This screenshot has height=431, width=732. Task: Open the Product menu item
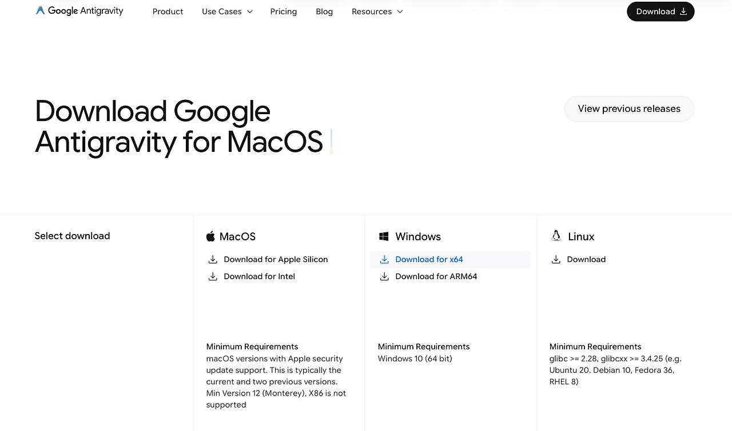click(x=168, y=11)
